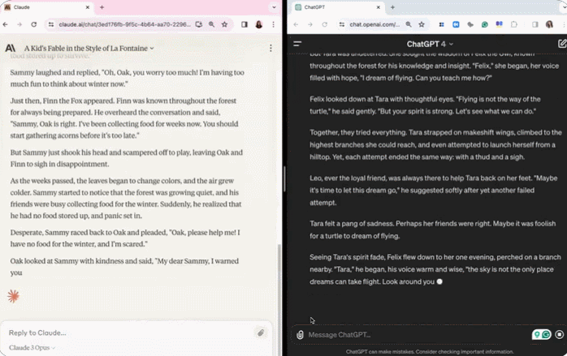
Task: Click the green circular Grammarly extension icon
Action: click(485, 24)
